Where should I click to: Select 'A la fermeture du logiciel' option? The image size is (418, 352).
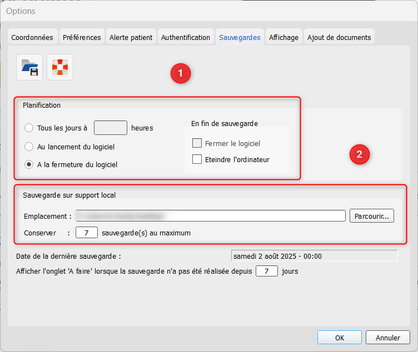pyautogui.click(x=29, y=164)
